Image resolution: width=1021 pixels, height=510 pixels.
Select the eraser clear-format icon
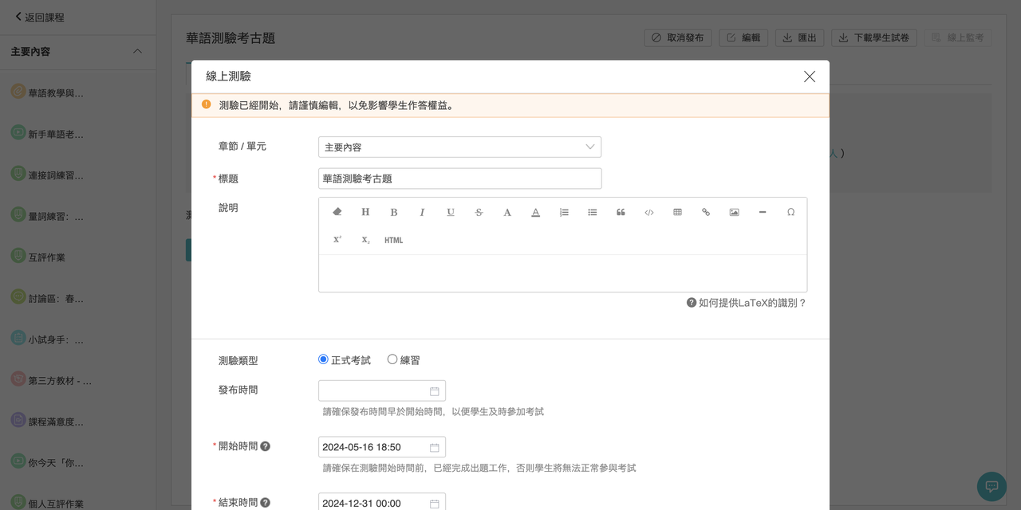click(337, 212)
